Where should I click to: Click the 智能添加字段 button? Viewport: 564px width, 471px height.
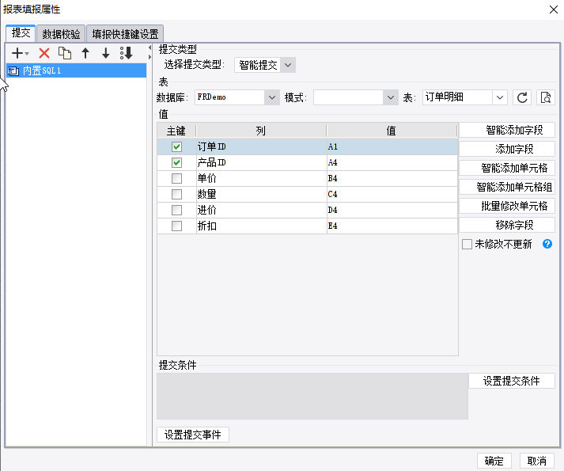coord(507,130)
